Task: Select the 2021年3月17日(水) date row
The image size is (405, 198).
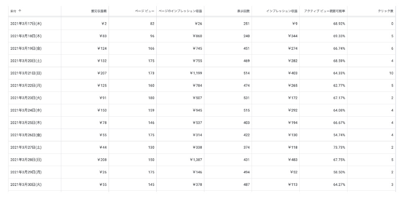Action: click(26, 24)
